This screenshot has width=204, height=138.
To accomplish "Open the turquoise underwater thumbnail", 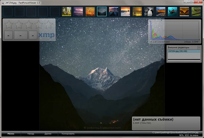I will coord(173,11).
